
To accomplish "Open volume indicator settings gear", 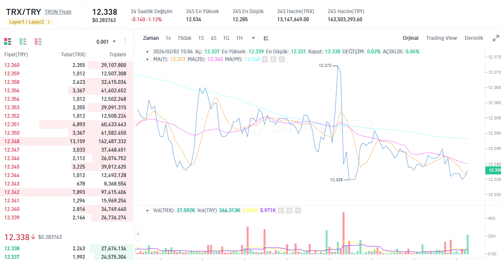I will 289,210.
